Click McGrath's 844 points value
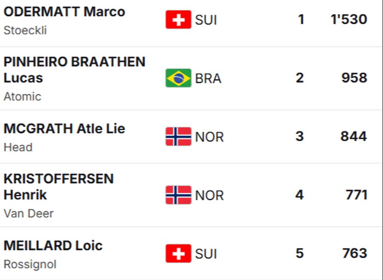Screen dimensions: 383x280 pos(354,136)
